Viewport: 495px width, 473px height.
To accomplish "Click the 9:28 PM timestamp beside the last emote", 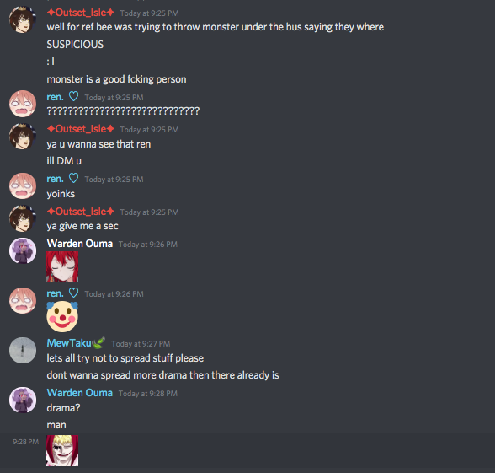I will [x=26, y=442].
